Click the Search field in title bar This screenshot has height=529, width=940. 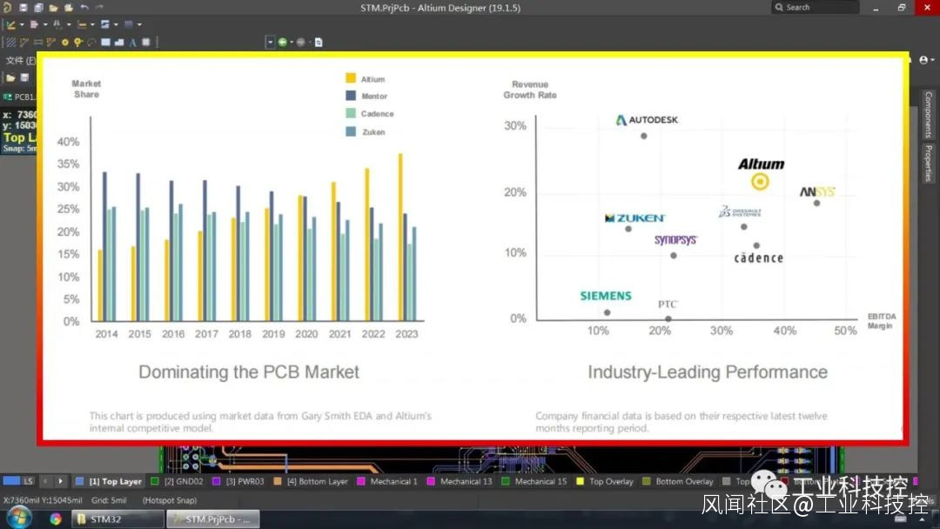coord(815,7)
